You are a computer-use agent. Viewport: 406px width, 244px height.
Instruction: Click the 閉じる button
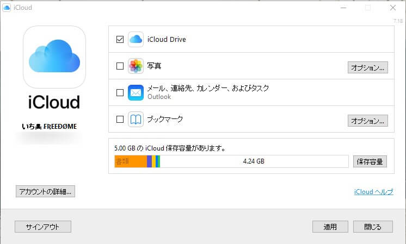[x=373, y=227]
